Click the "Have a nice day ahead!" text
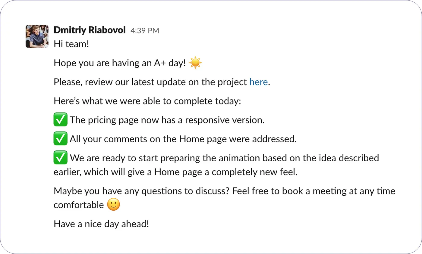This screenshot has width=422, height=254. pyautogui.click(x=101, y=224)
